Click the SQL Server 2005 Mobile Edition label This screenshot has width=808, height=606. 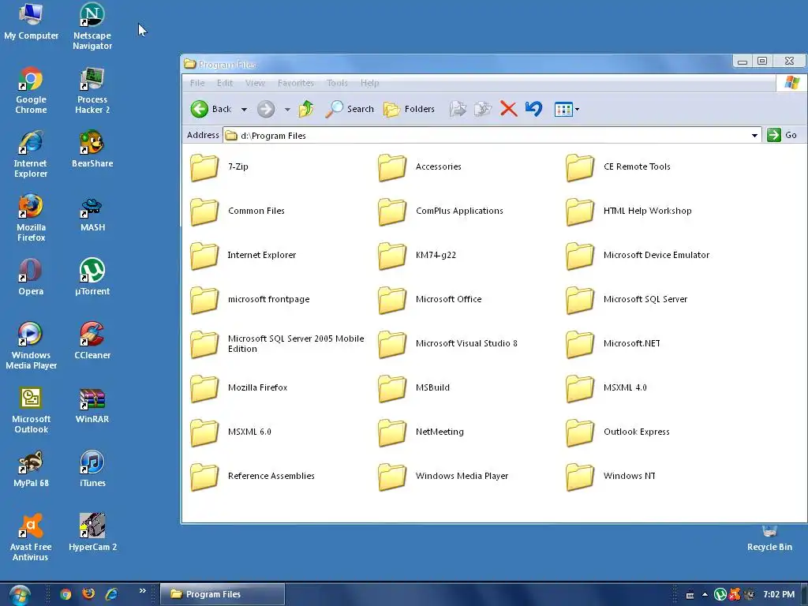296,344
